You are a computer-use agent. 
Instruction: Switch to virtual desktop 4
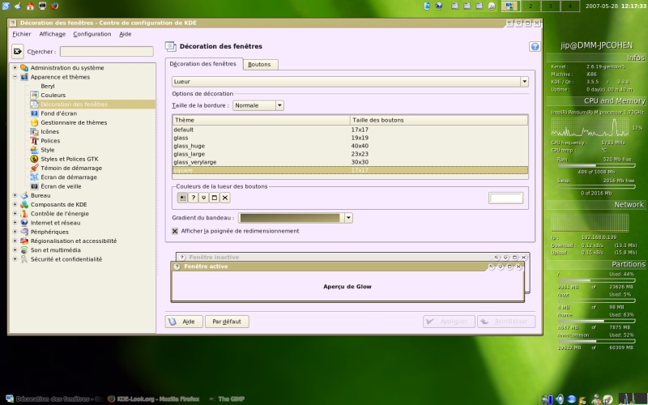click(570, 6)
